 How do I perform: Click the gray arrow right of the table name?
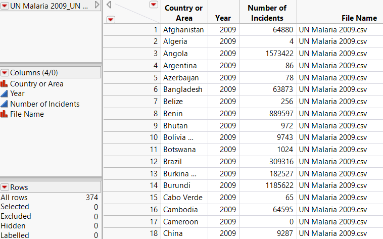click(x=98, y=6)
